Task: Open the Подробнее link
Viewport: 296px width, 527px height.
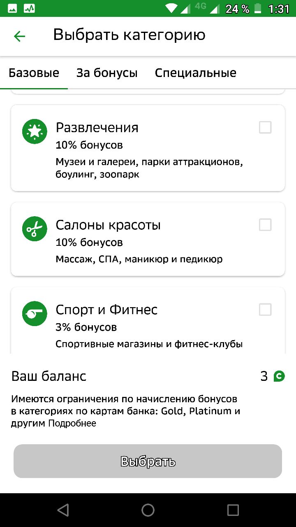Action: [72, 423]
